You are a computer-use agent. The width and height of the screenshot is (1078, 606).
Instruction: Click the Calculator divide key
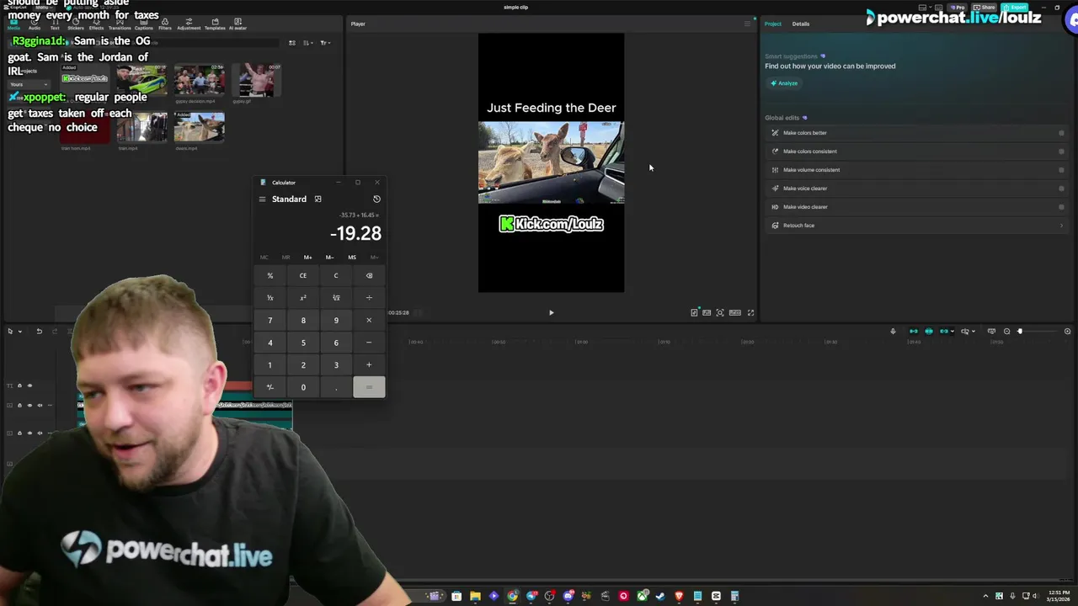tap(369, 298)
